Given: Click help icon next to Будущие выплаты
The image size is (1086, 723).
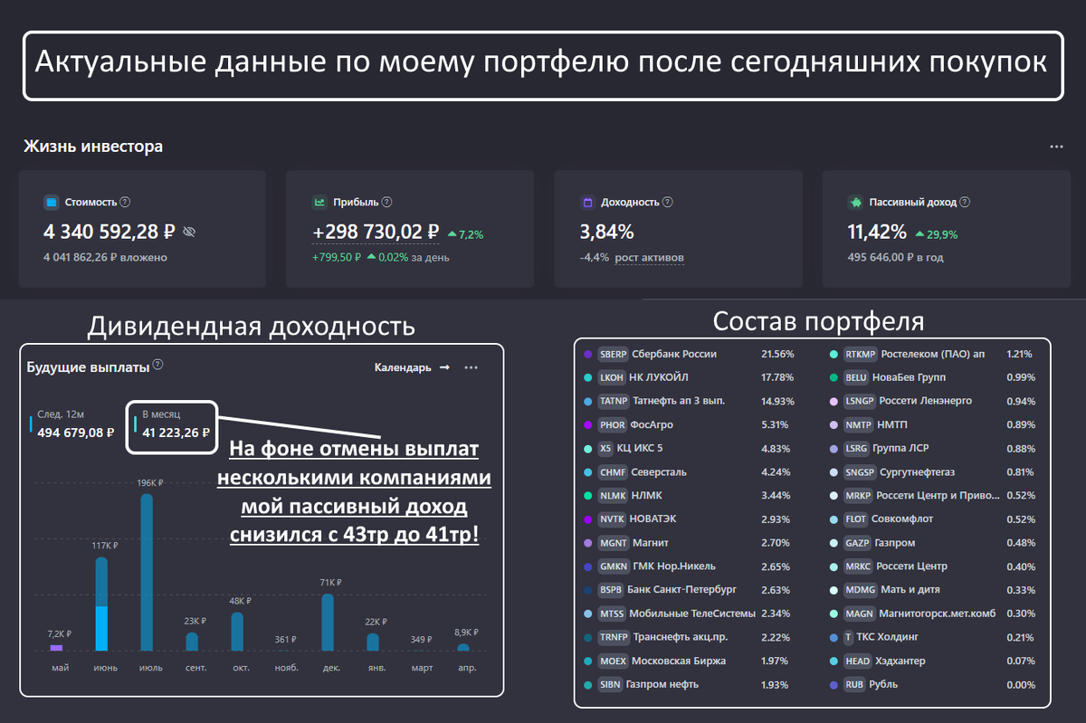Looking at the screenshot, I should pos(157,365).
